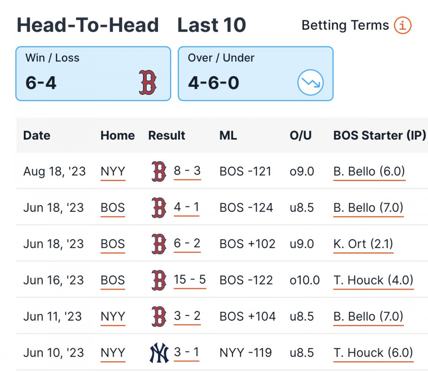Click Red Sox logo beside 6 - 2 result

point(159,244)
